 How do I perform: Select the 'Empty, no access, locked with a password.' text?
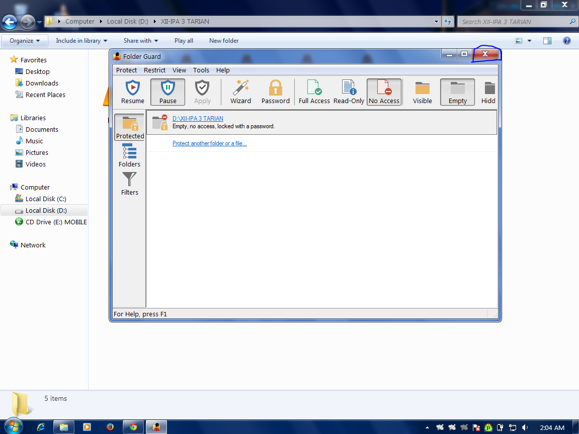coord(224,126)
